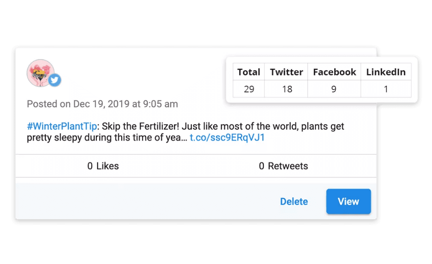Select the LinkedIn stats value 1

386,89
